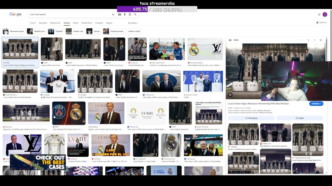The height and width of the screenshot is (186, 332).
Task: Open the Paris Select Book handshake thumbnail
Action: (167, 49)
